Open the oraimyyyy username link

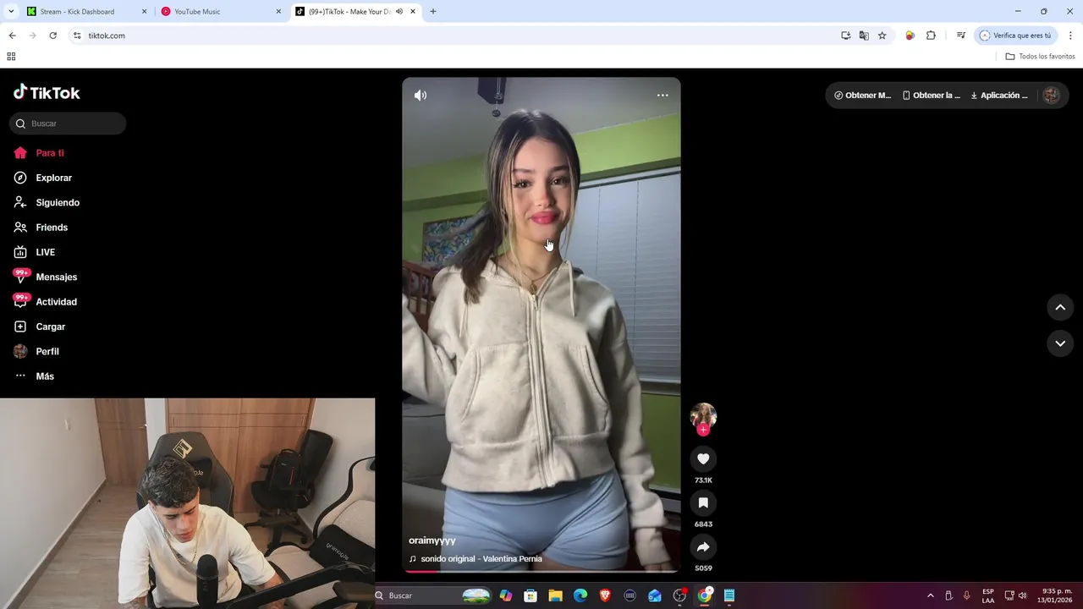tap(432, 540)
